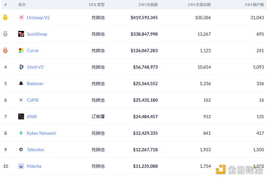Sort by the 24H交易量 column header

148,4
